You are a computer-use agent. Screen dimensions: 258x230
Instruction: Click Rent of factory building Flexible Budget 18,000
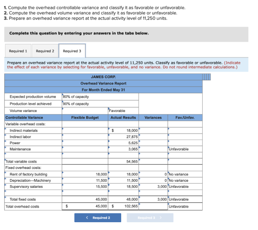click(x=85, y=174)
